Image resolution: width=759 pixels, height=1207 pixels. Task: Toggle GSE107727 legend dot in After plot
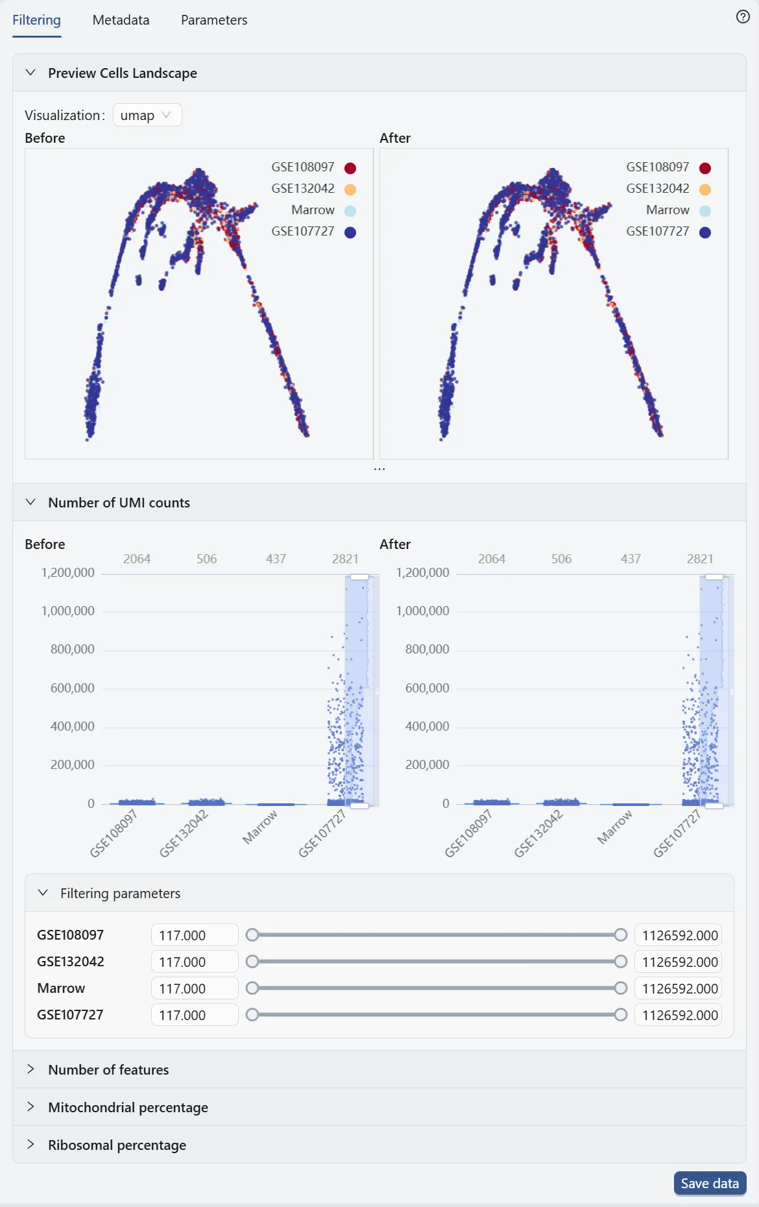[705, 232]
